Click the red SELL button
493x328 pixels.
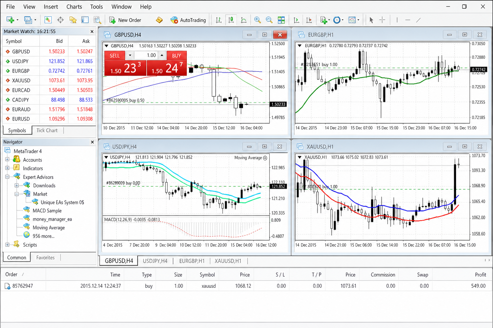(x=115, y=55)
